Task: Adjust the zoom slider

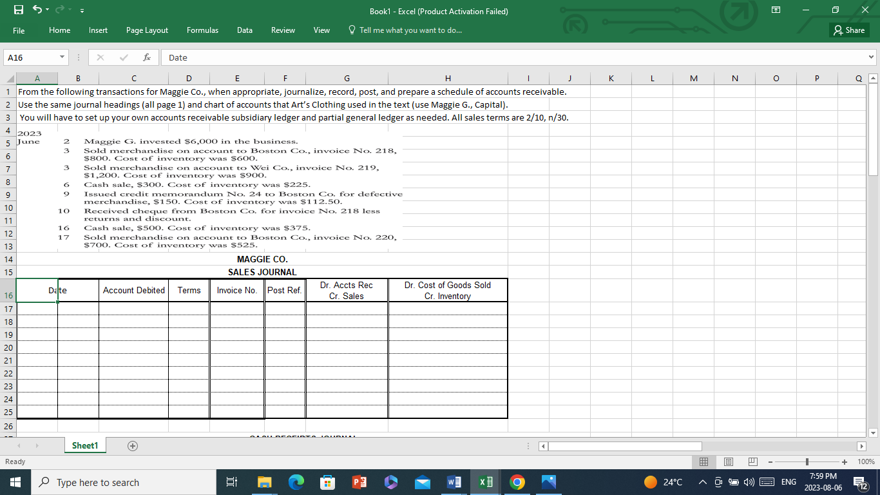Action: click(805, 461)
